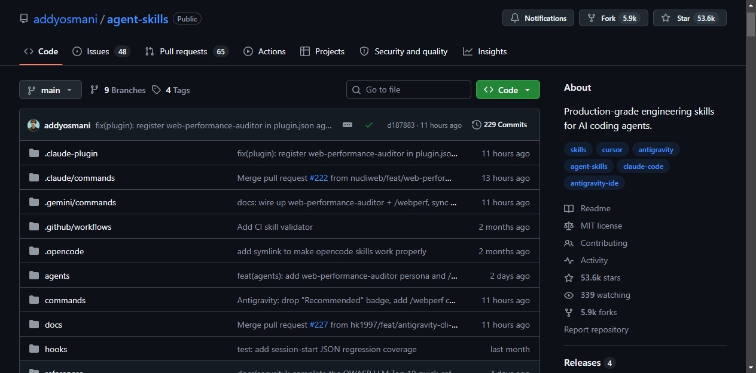Screen dimensions: 756x373
Task: Open the Actions tab
Action: (x=264, y=52)
